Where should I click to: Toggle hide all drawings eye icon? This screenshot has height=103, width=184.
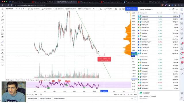click(3, 60)
